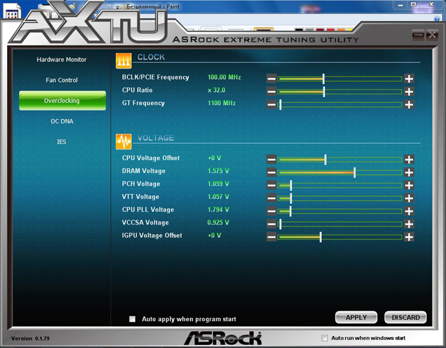Open the IES section
Viewport: 446px width, 348px height.
(62, 141)
